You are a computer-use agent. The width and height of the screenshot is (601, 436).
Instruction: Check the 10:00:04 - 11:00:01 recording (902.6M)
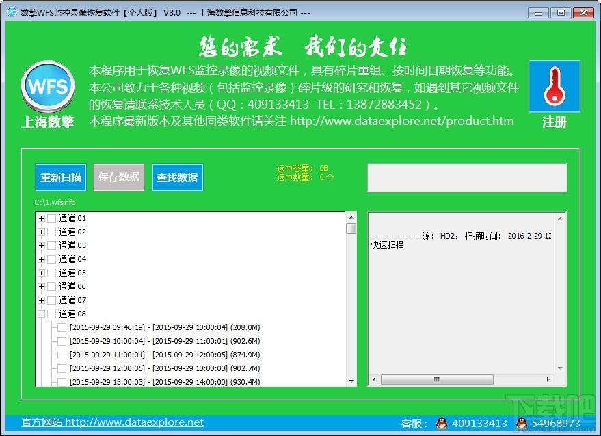[x=62, y=342]
